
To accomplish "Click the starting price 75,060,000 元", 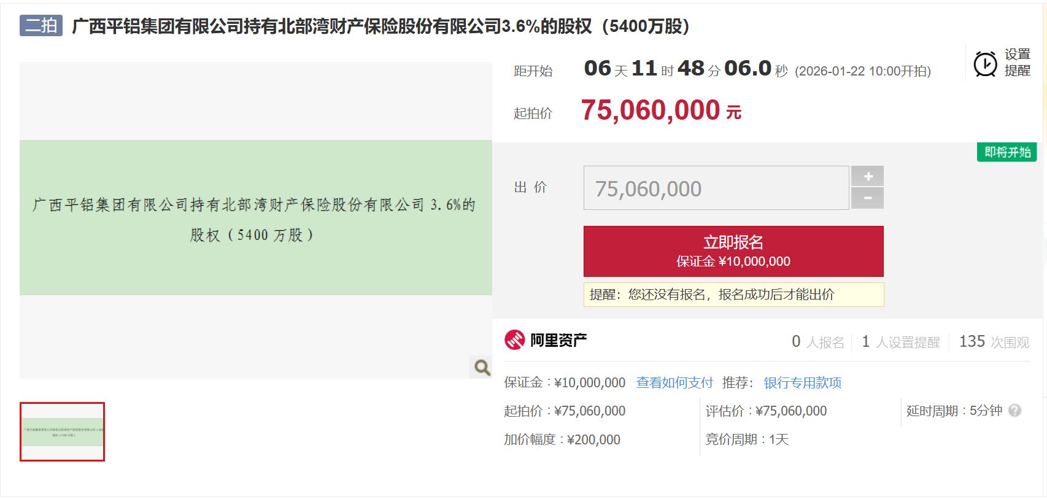I will 661,110.
